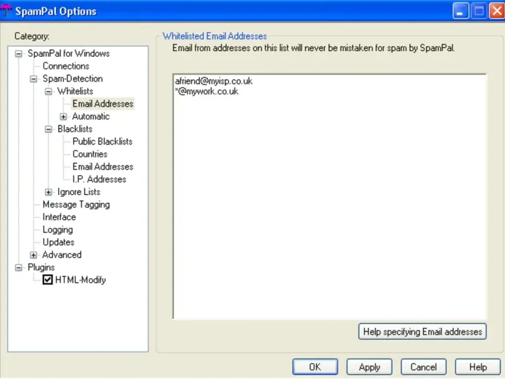505x379 pixels.
Task: Select the HTML-Modify plugin entry
Action: (81, 280)
